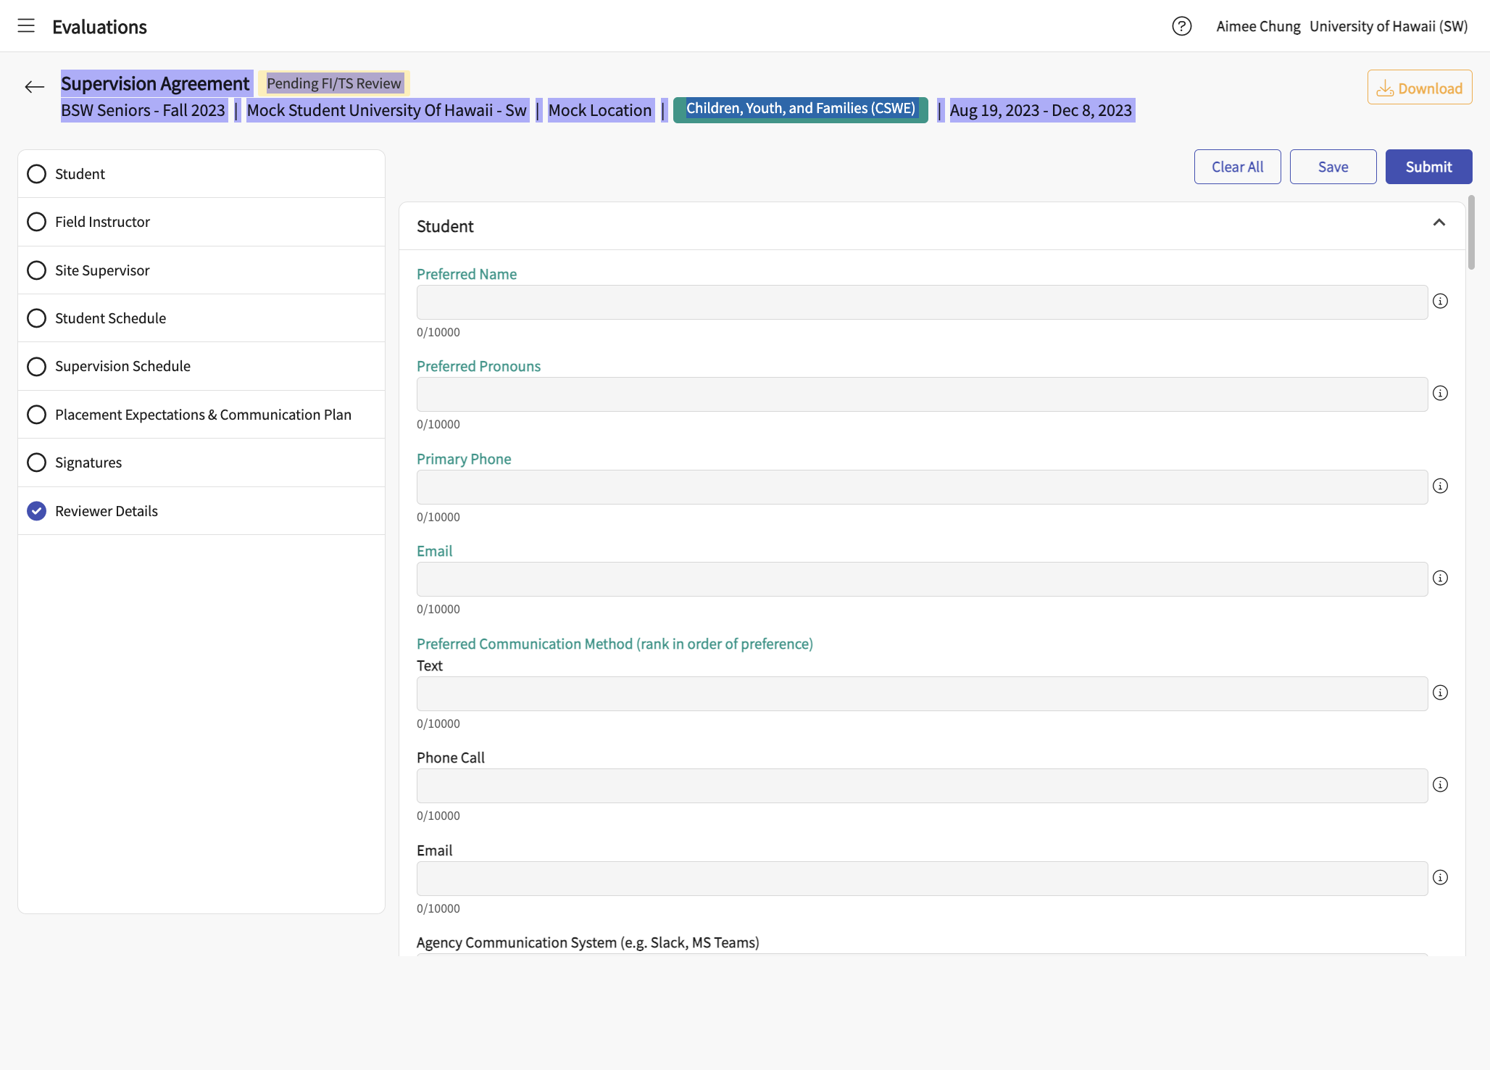Click info icon beside Text field
Screen dimensions: 1490x1070
click(1440, 692)
